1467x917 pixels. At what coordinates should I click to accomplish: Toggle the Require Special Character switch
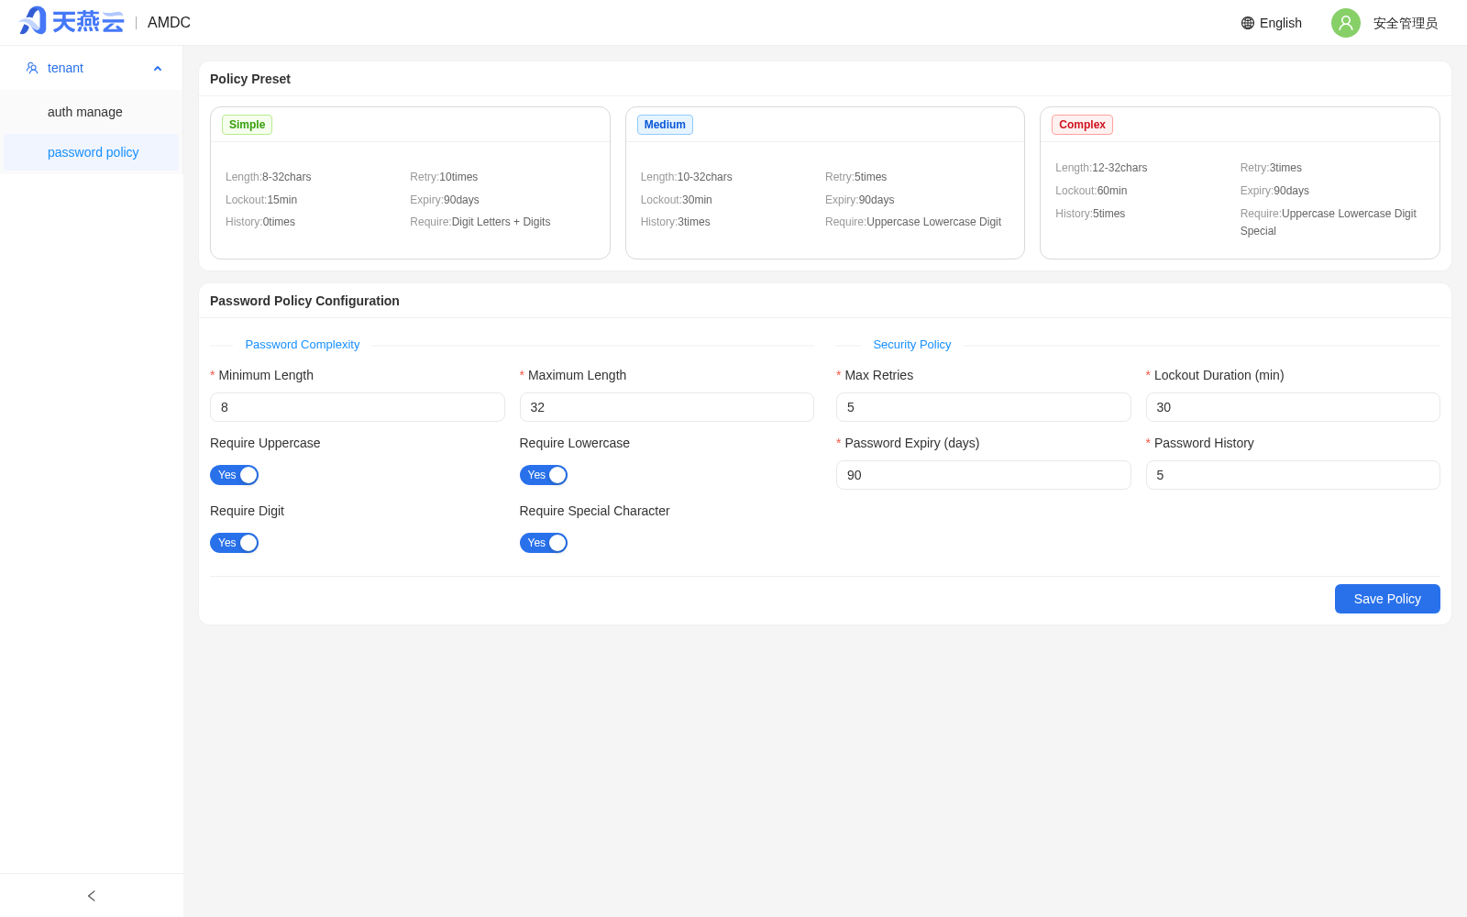(544, 543)
